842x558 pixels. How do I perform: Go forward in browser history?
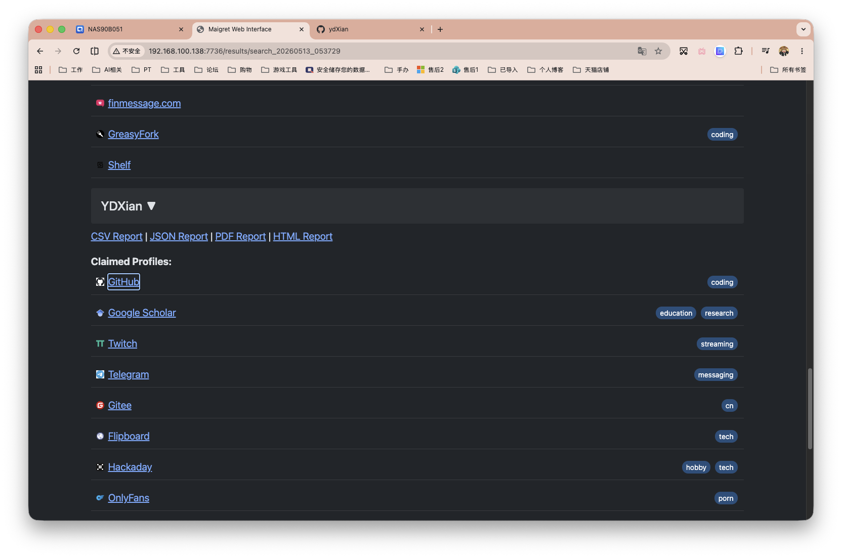coord(58,51)
